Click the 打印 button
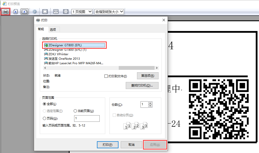Image resolution: width=259 pixels, height=153 pixels. [107, 144]
